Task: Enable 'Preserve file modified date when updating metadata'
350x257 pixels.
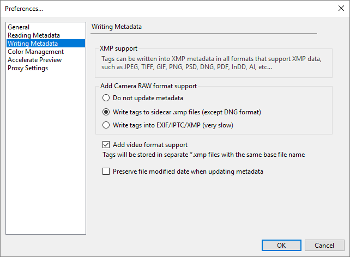Action: (x=106, y=172)
